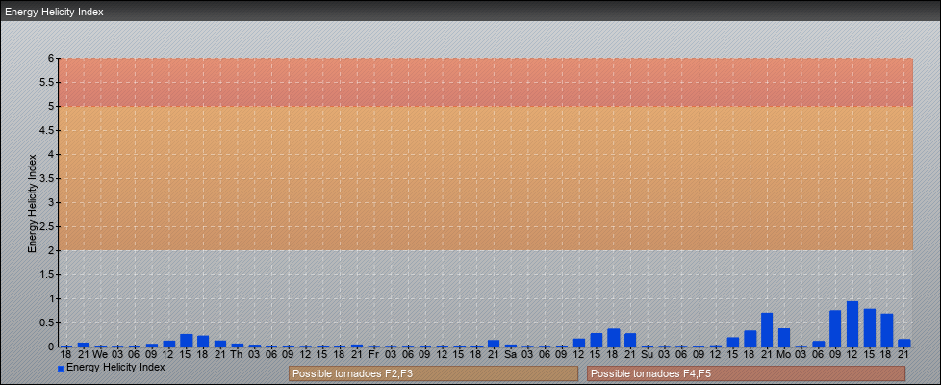Click the Su day label on x-axis
This screenshot has height=385, width=941.
pyautogui.click(x=647, y=355)
